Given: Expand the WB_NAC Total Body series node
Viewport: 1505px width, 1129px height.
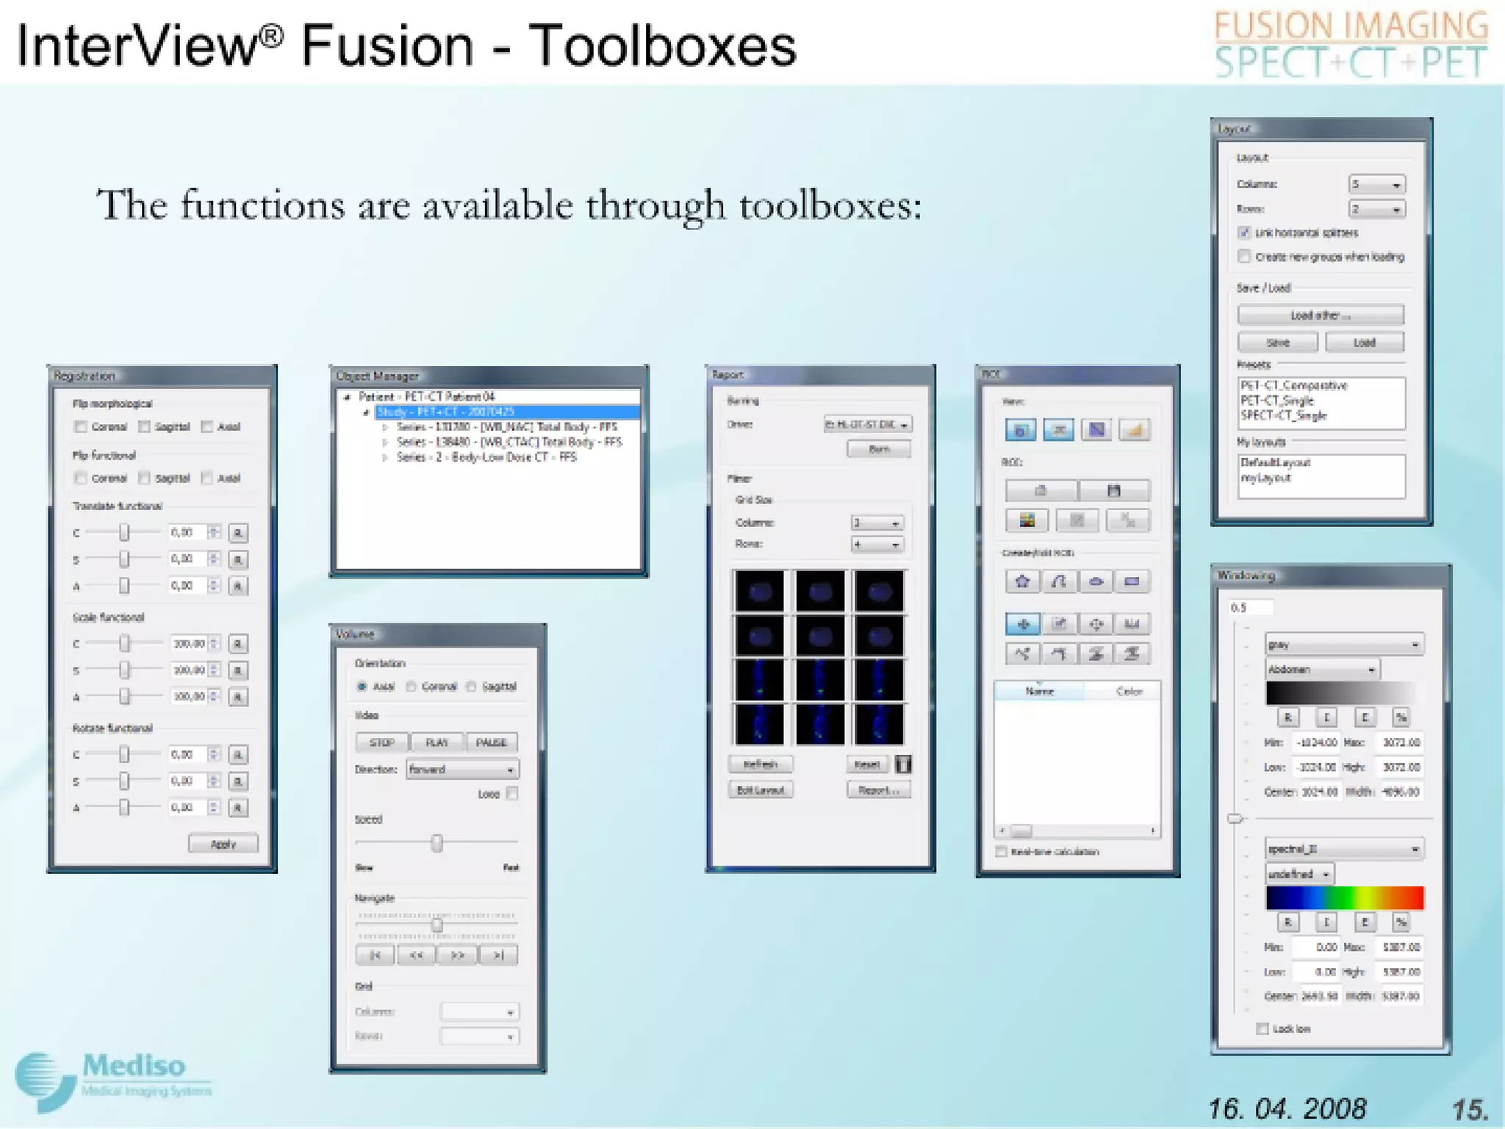Looking at the screenshot, I should pyautogui.click(x=385, y=427).
